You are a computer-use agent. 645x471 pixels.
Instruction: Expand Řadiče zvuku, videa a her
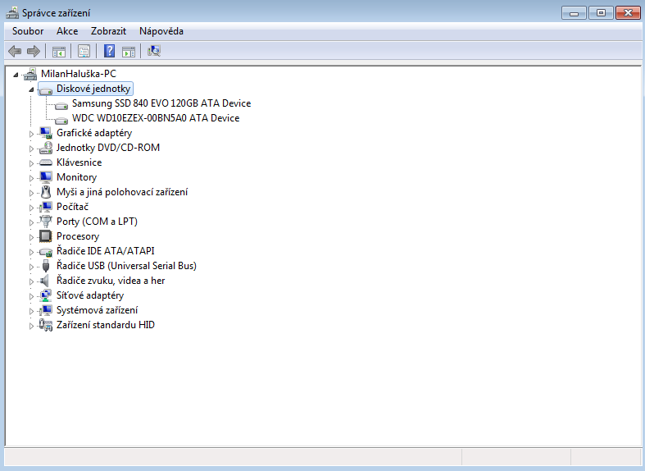click(x=31, y=281)
